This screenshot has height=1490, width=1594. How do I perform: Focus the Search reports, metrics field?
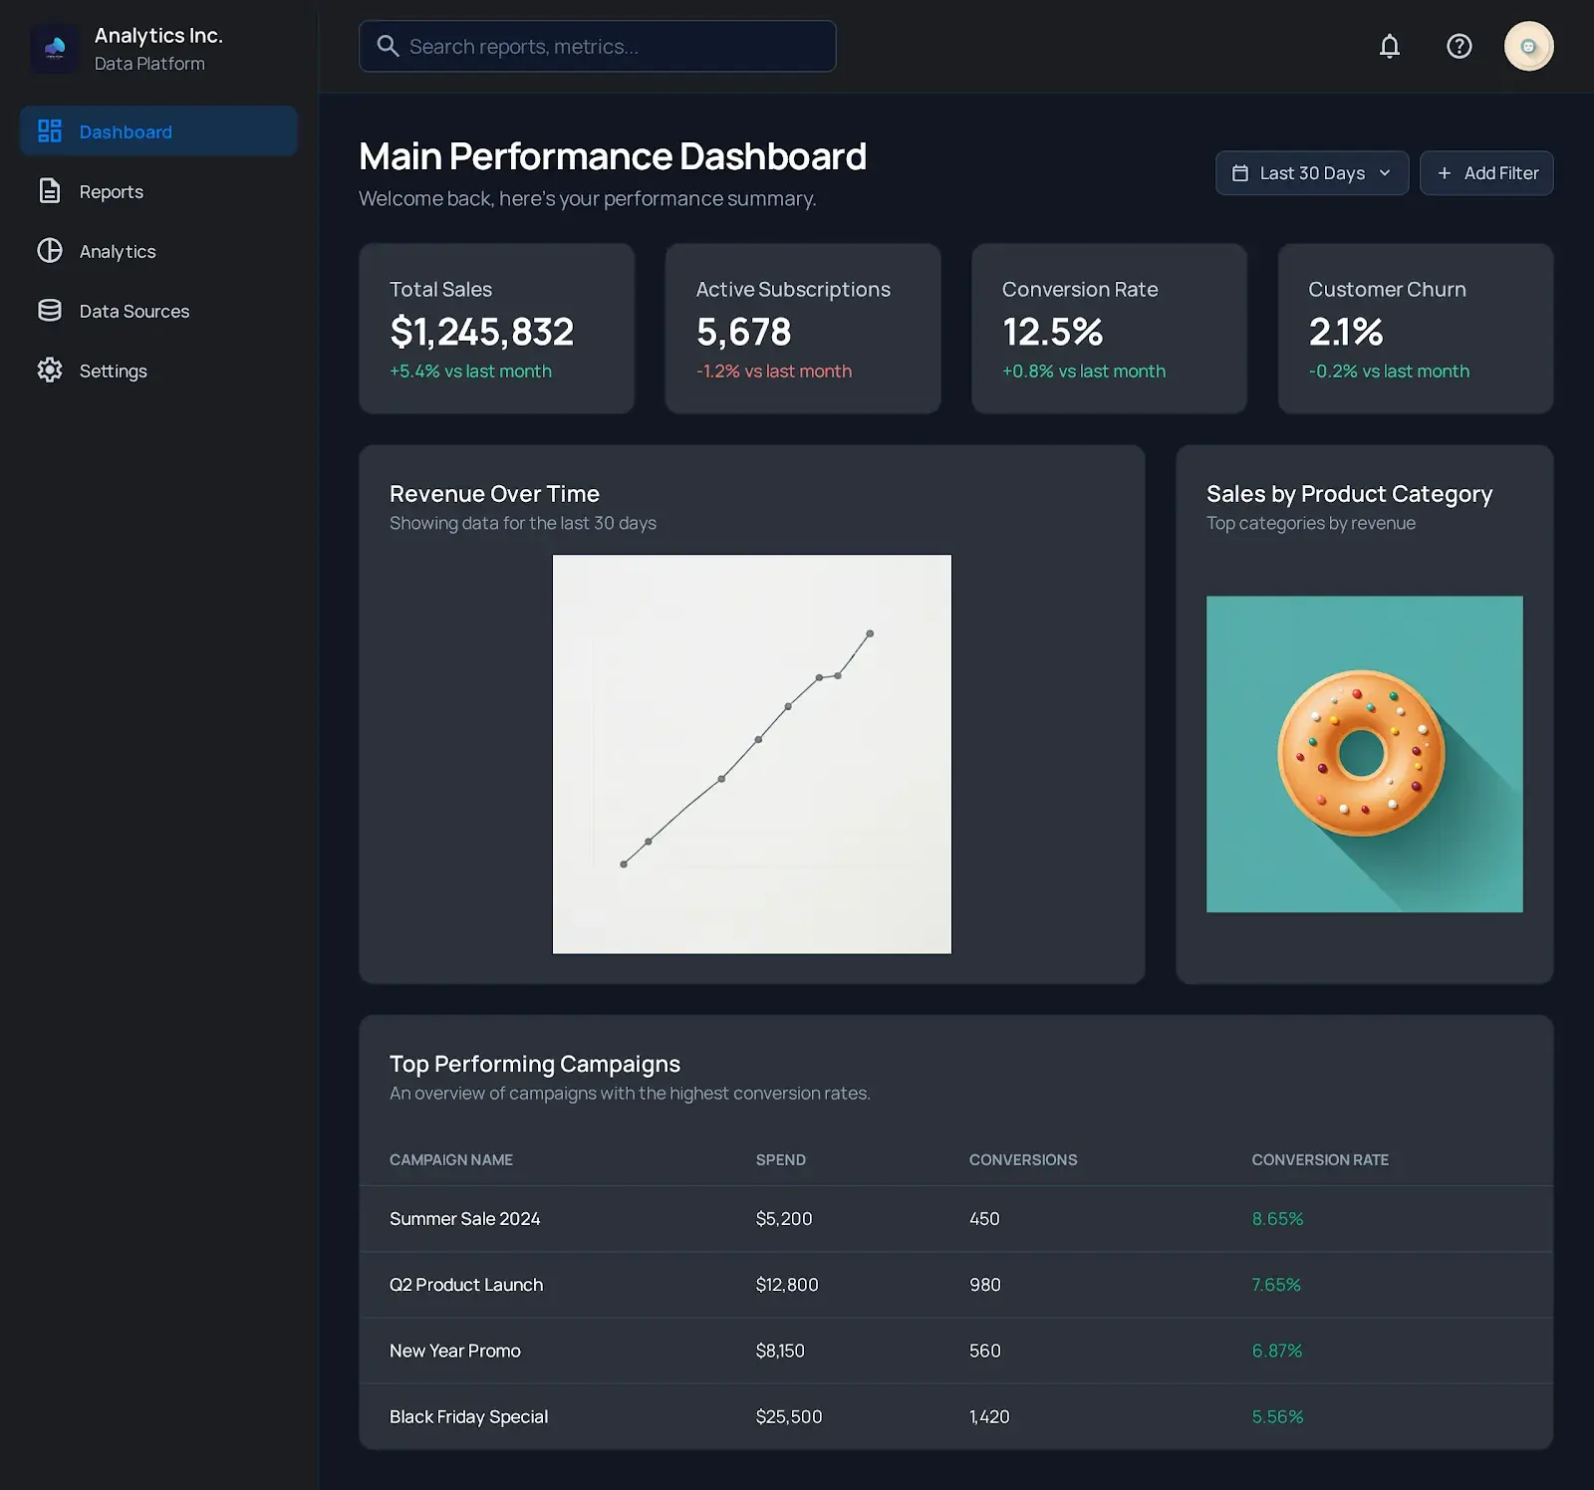click(598, 46)
